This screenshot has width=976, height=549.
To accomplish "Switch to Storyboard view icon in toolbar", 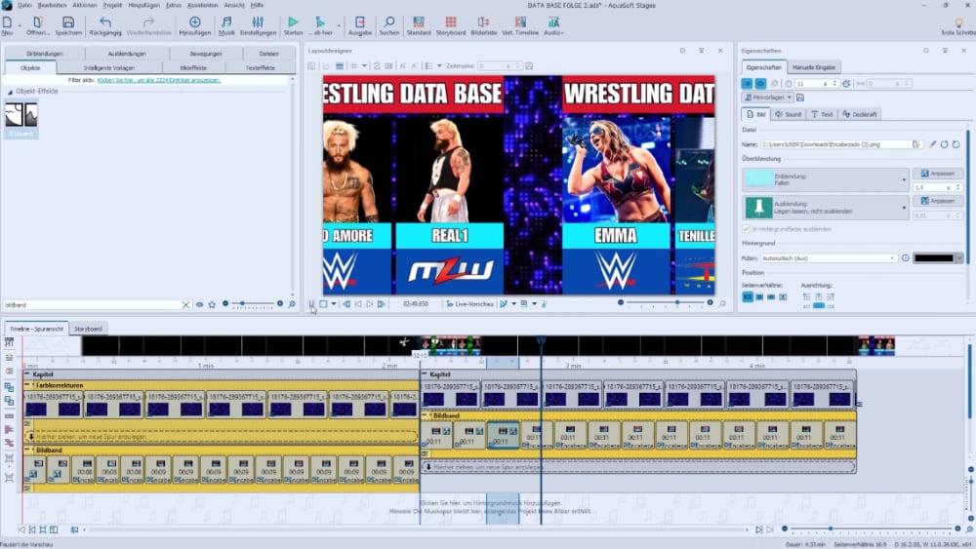I will (450, 21).
